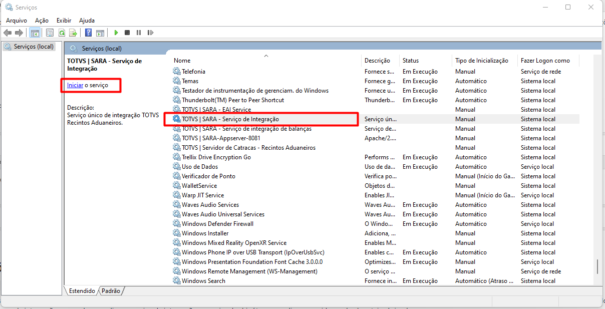The height and width of the screenshot is (309, 605).
Task: Click the Refresh toolbar icon
Action: coord(62,33)
